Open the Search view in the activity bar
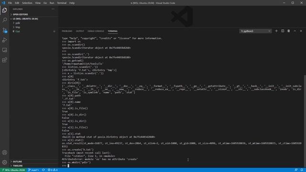 (4, 20)
